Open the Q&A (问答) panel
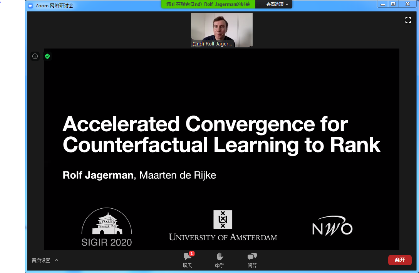This screenshot has width=419, height=273. 252,260
